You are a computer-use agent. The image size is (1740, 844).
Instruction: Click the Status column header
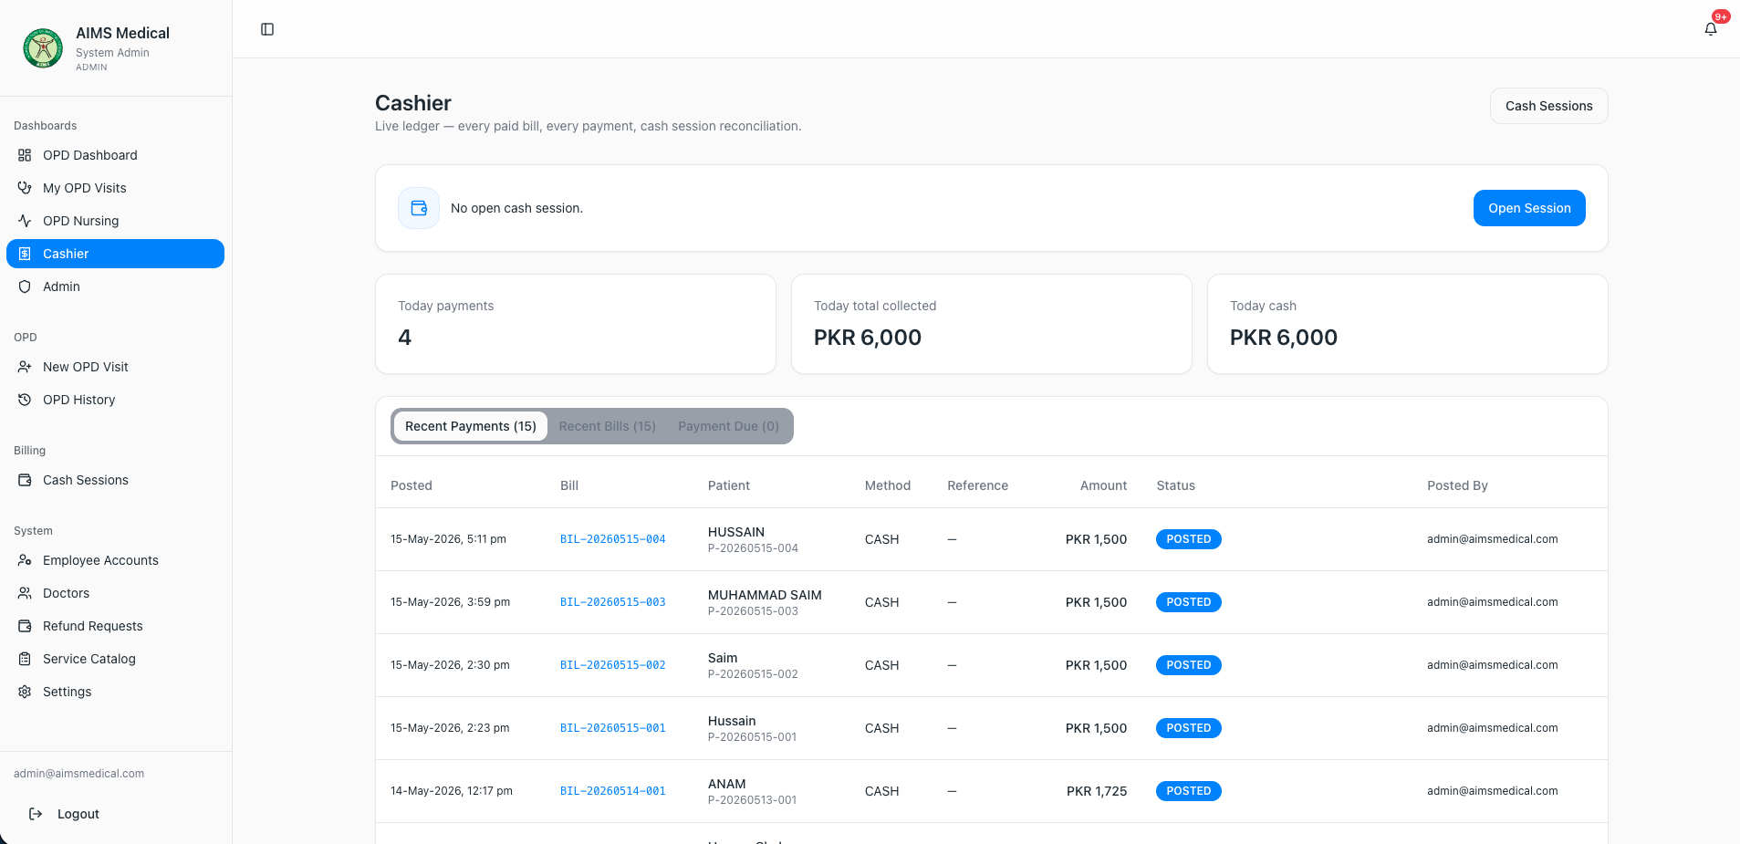pyautogui.click(x=1175, y=485)
